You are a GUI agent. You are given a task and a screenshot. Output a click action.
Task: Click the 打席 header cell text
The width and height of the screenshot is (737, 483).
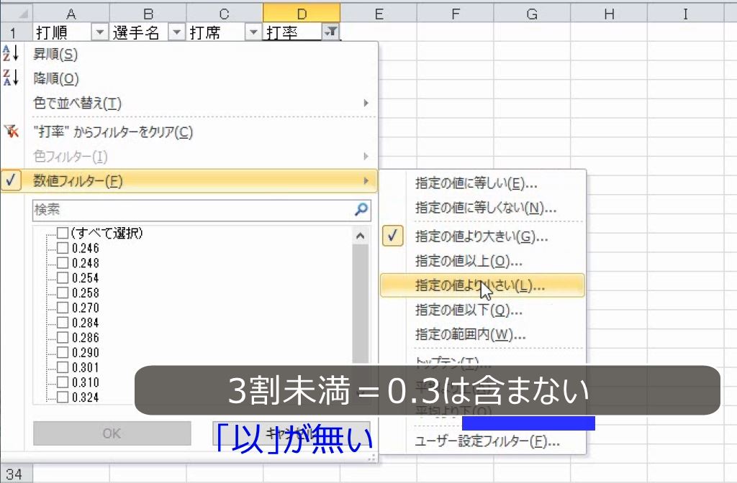205,33
